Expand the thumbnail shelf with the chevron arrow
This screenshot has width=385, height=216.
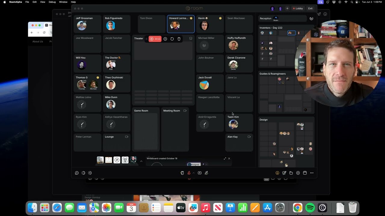point(141,161)
